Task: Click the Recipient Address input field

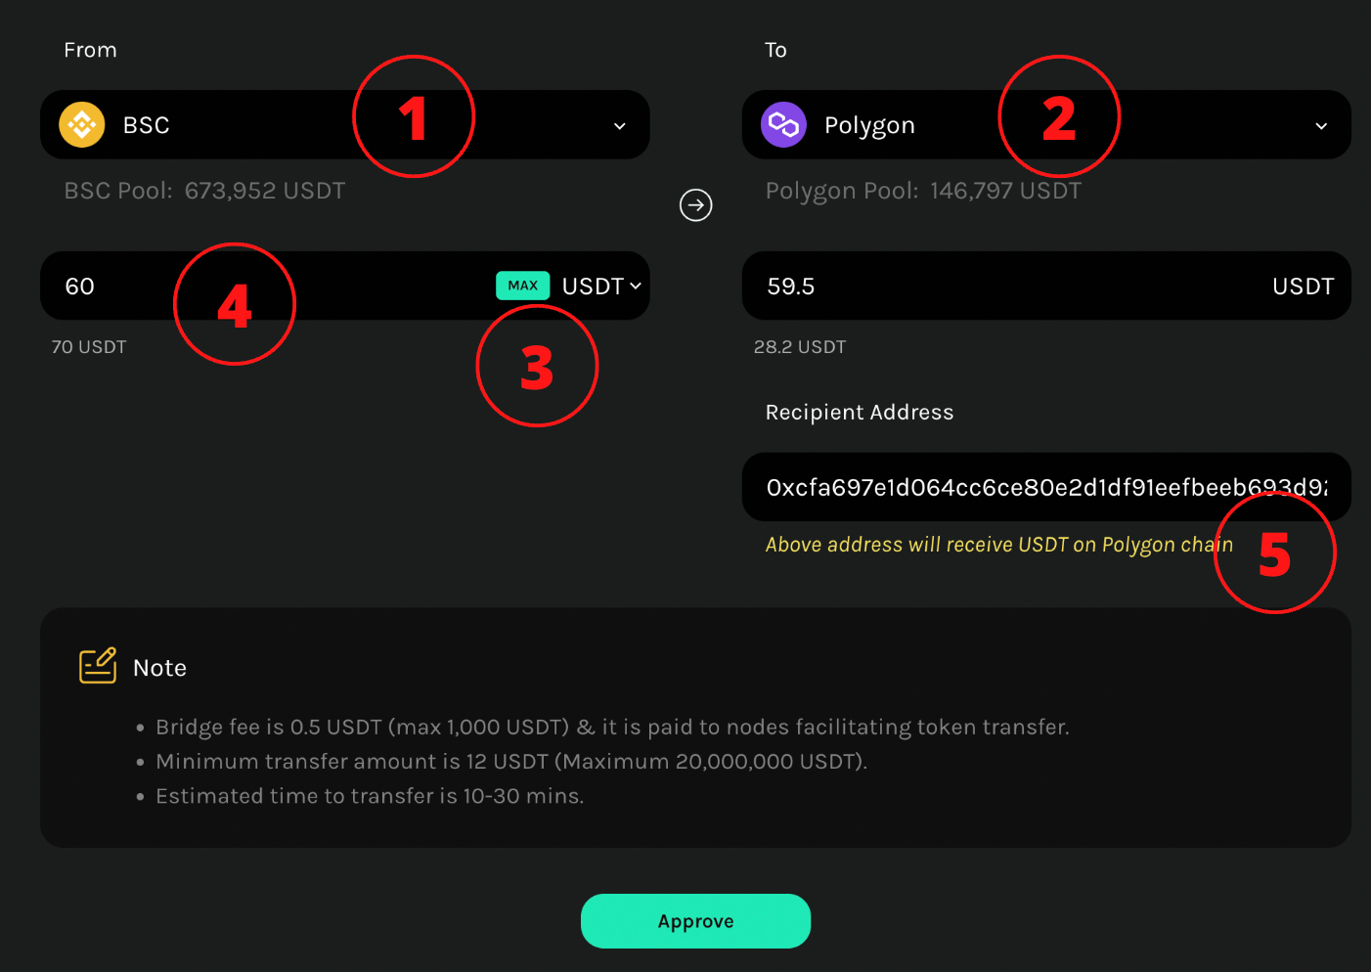Action: (1046, 487)
